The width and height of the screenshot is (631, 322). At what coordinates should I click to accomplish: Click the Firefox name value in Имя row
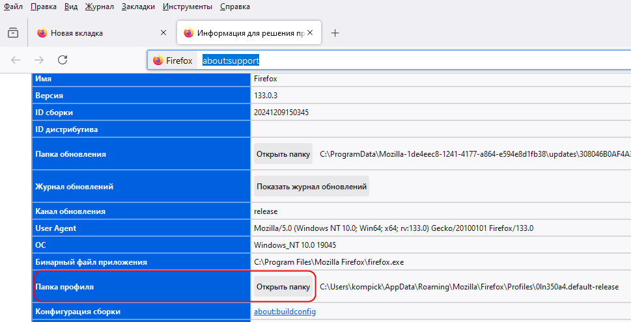(266, 79)
